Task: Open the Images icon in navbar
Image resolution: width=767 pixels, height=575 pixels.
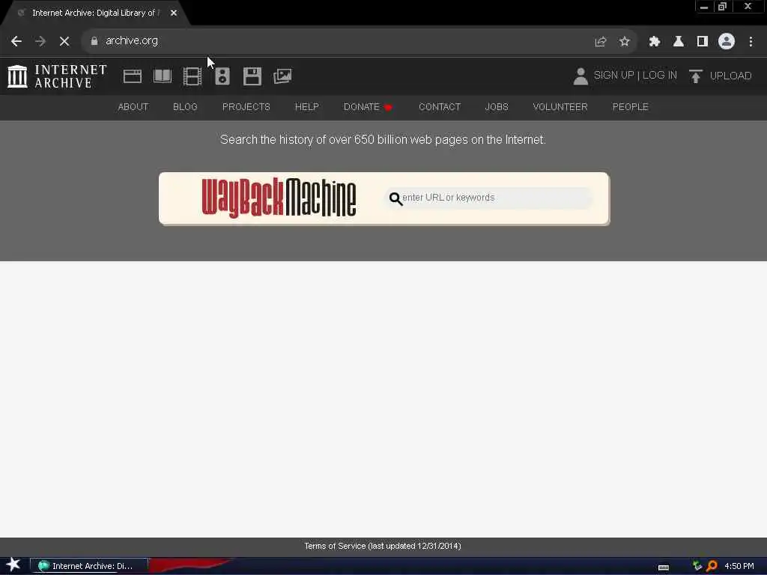Action: (282, 76)
